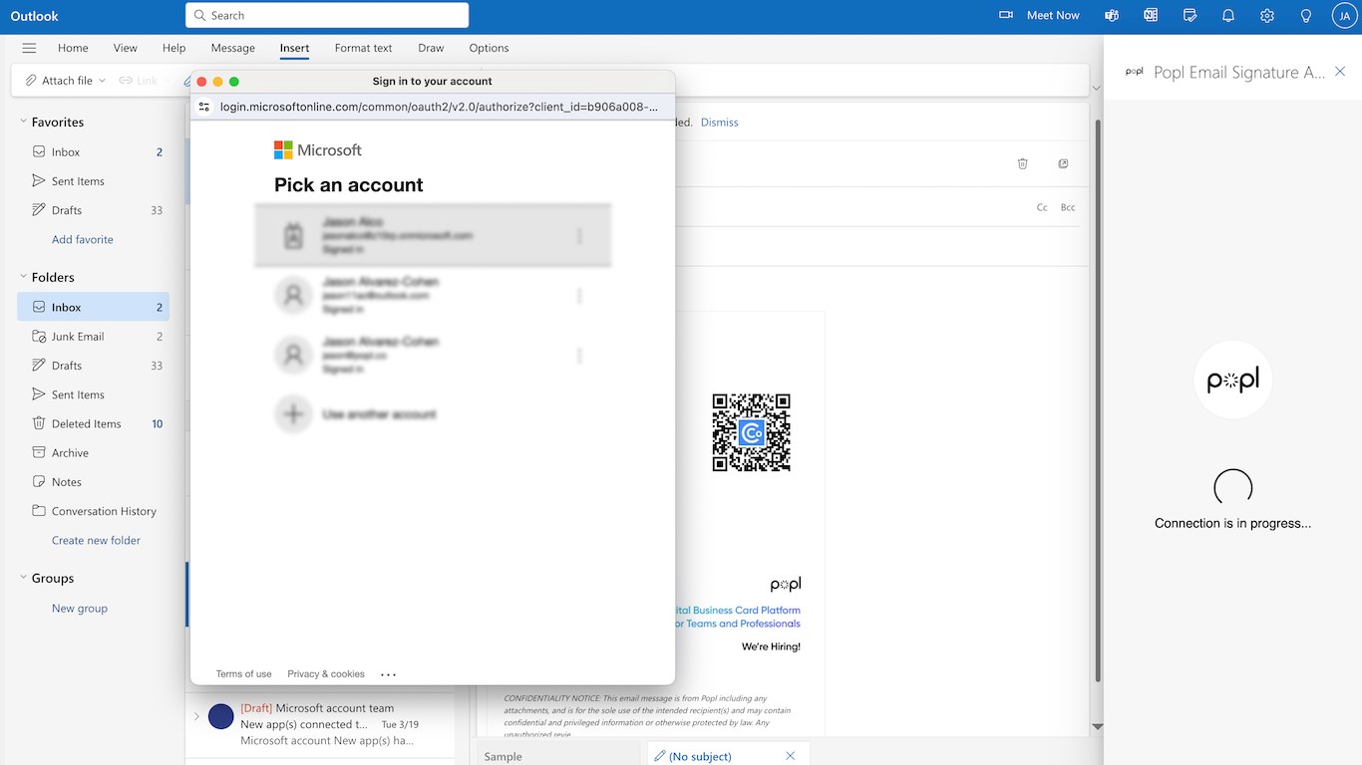Close the (No subject) draft tab

(x=791, y=756)
